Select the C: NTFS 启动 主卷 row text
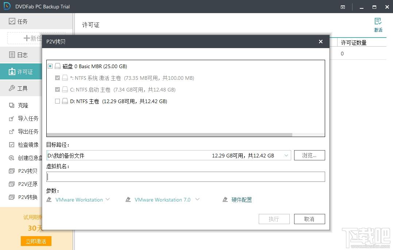This screenshot has width=393, height=250. [123, 90]
